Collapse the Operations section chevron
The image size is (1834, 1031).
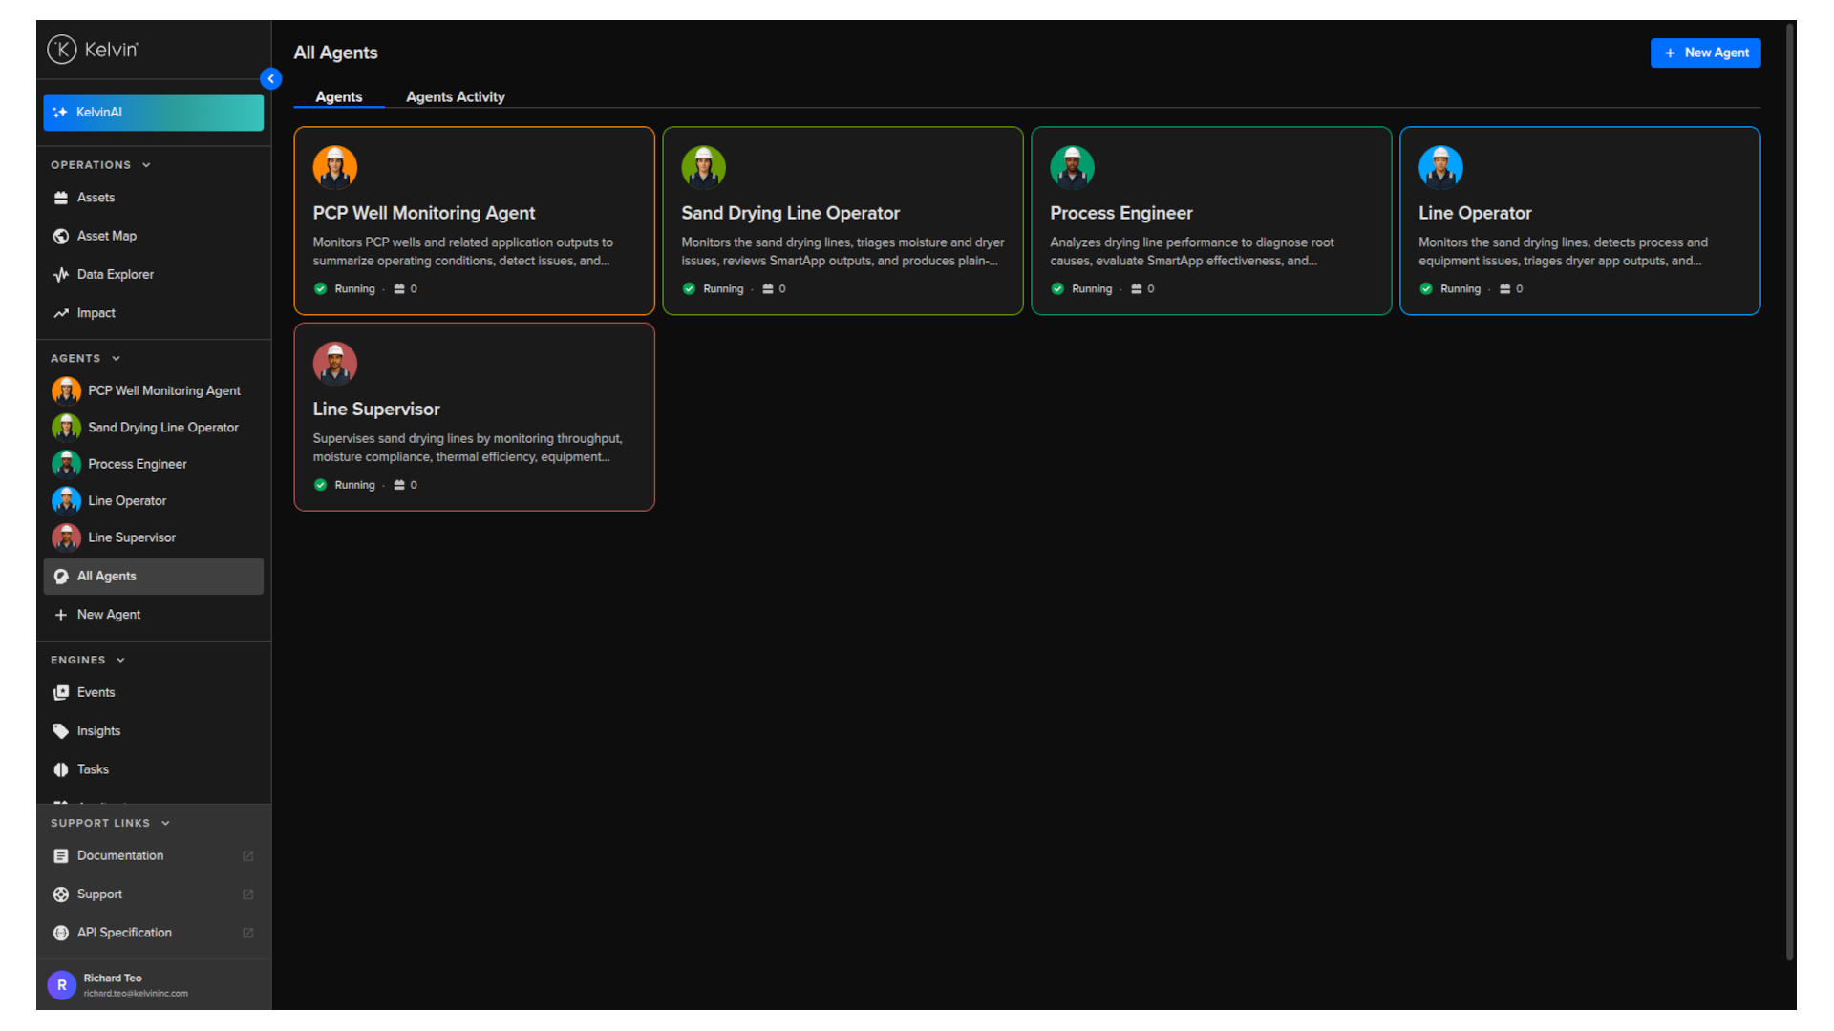click(x=146, y=165)
